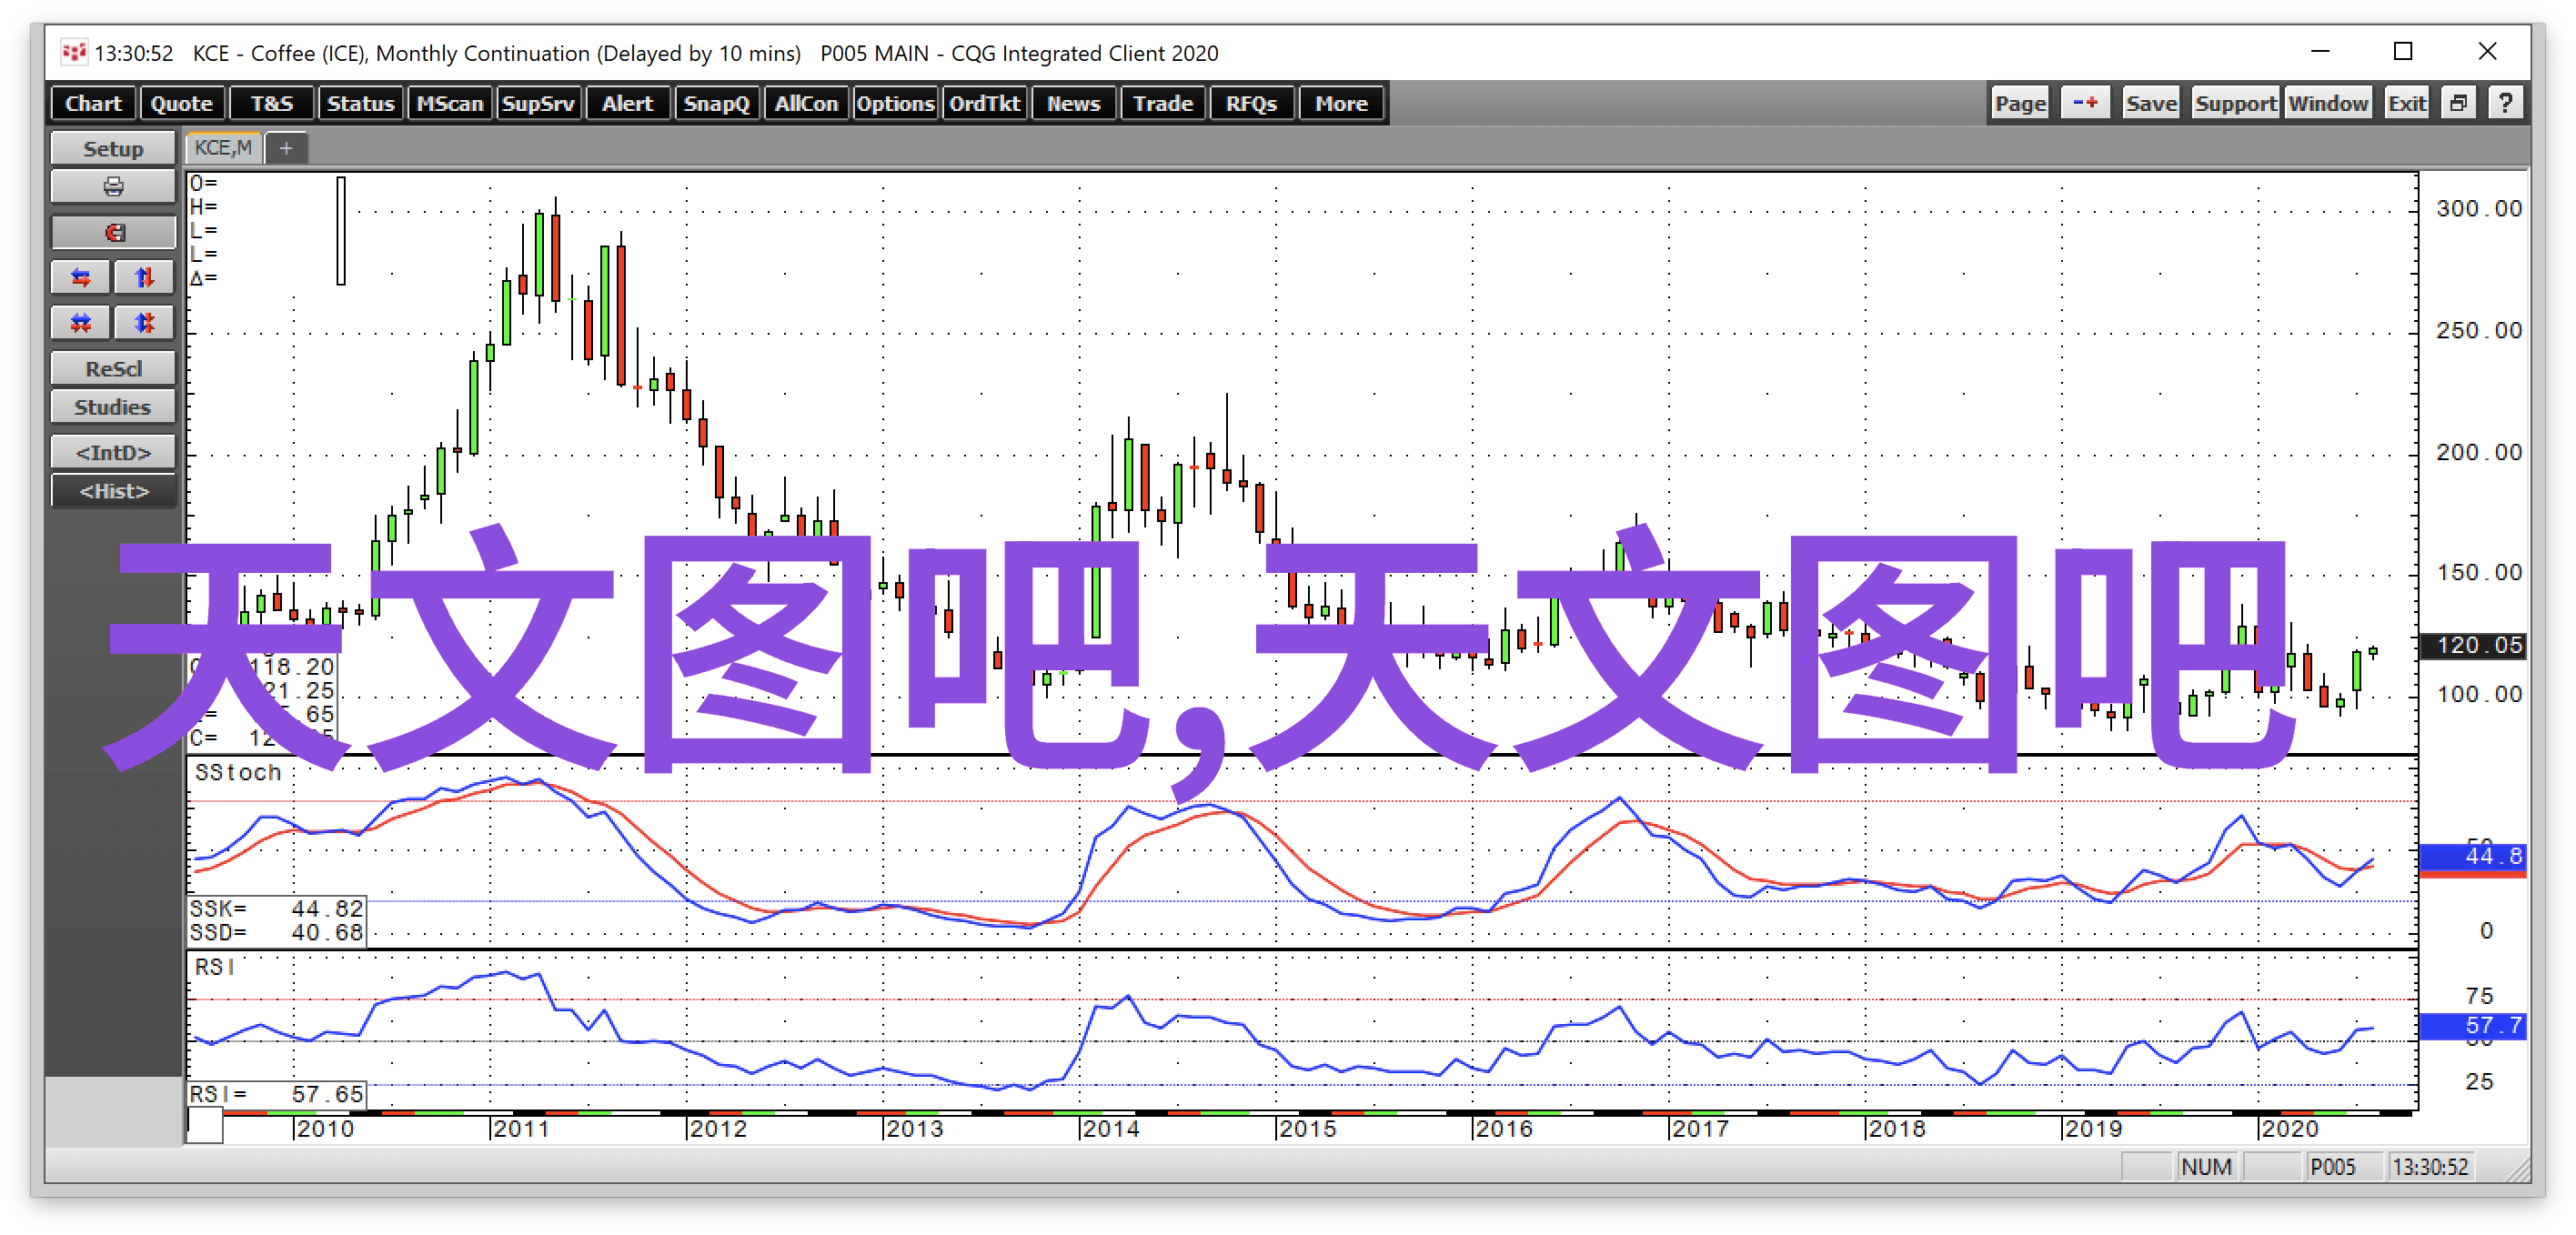Click the horizontal expand arrows icon
This screenshot has height=1235, width=2576.
pyautogui.click(x=81, y=277)
